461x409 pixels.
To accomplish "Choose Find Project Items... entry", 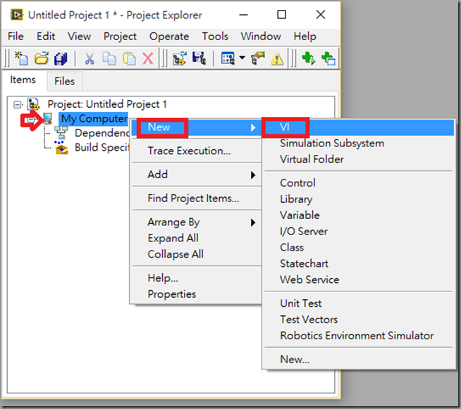I will [x=196, y=199].
